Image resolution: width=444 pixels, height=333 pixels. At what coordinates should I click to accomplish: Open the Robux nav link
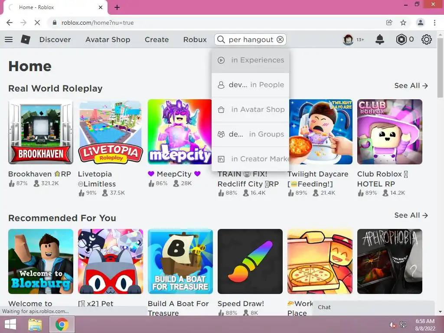tap(195, 39)
